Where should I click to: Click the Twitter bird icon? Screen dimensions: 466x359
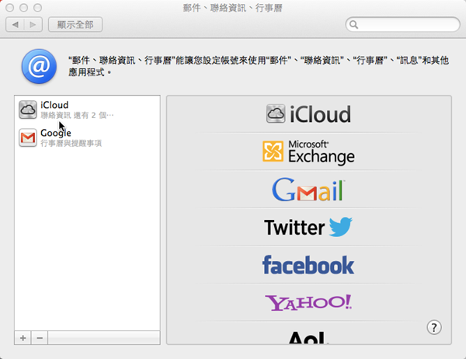(x=341, y=227)
